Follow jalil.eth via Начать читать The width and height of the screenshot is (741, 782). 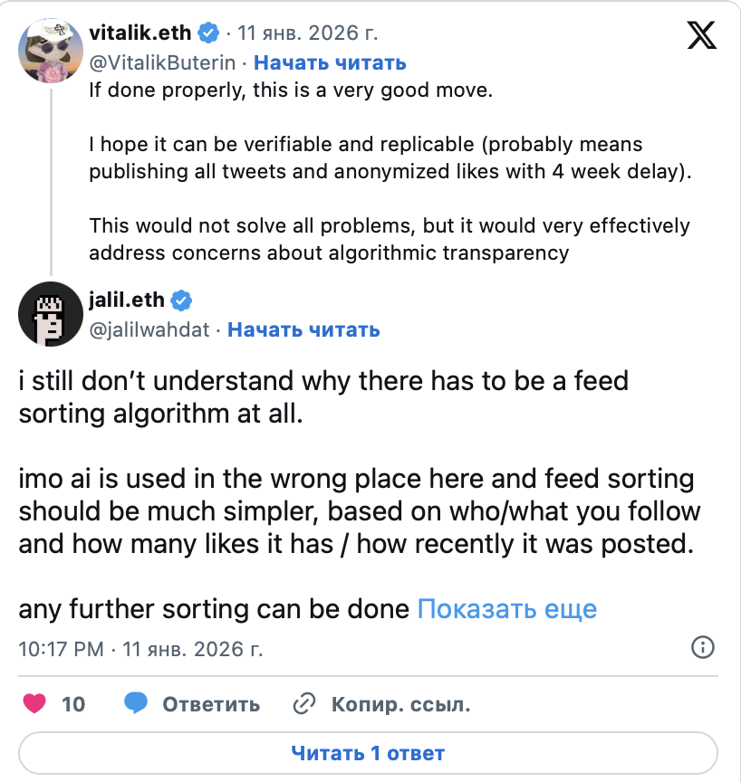click(303, 329)
